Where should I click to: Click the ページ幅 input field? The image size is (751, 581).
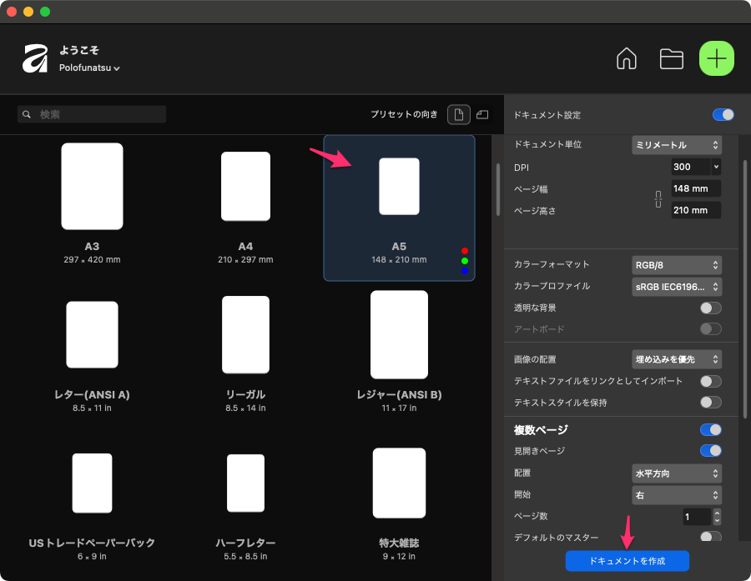(695, 188)
